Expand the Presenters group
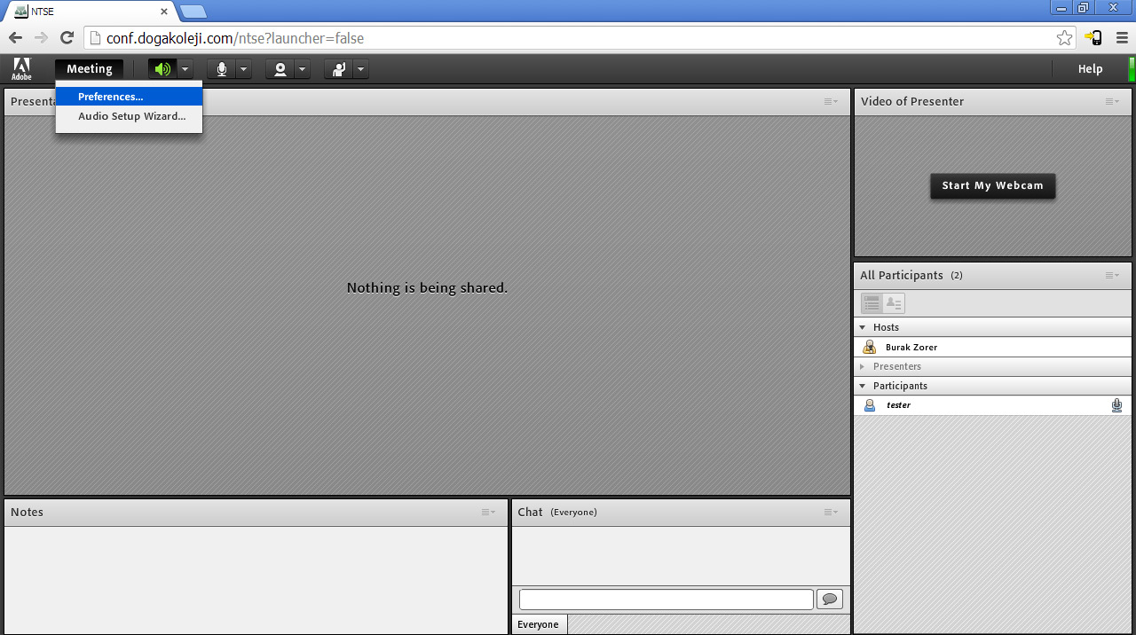 (862, 366)
